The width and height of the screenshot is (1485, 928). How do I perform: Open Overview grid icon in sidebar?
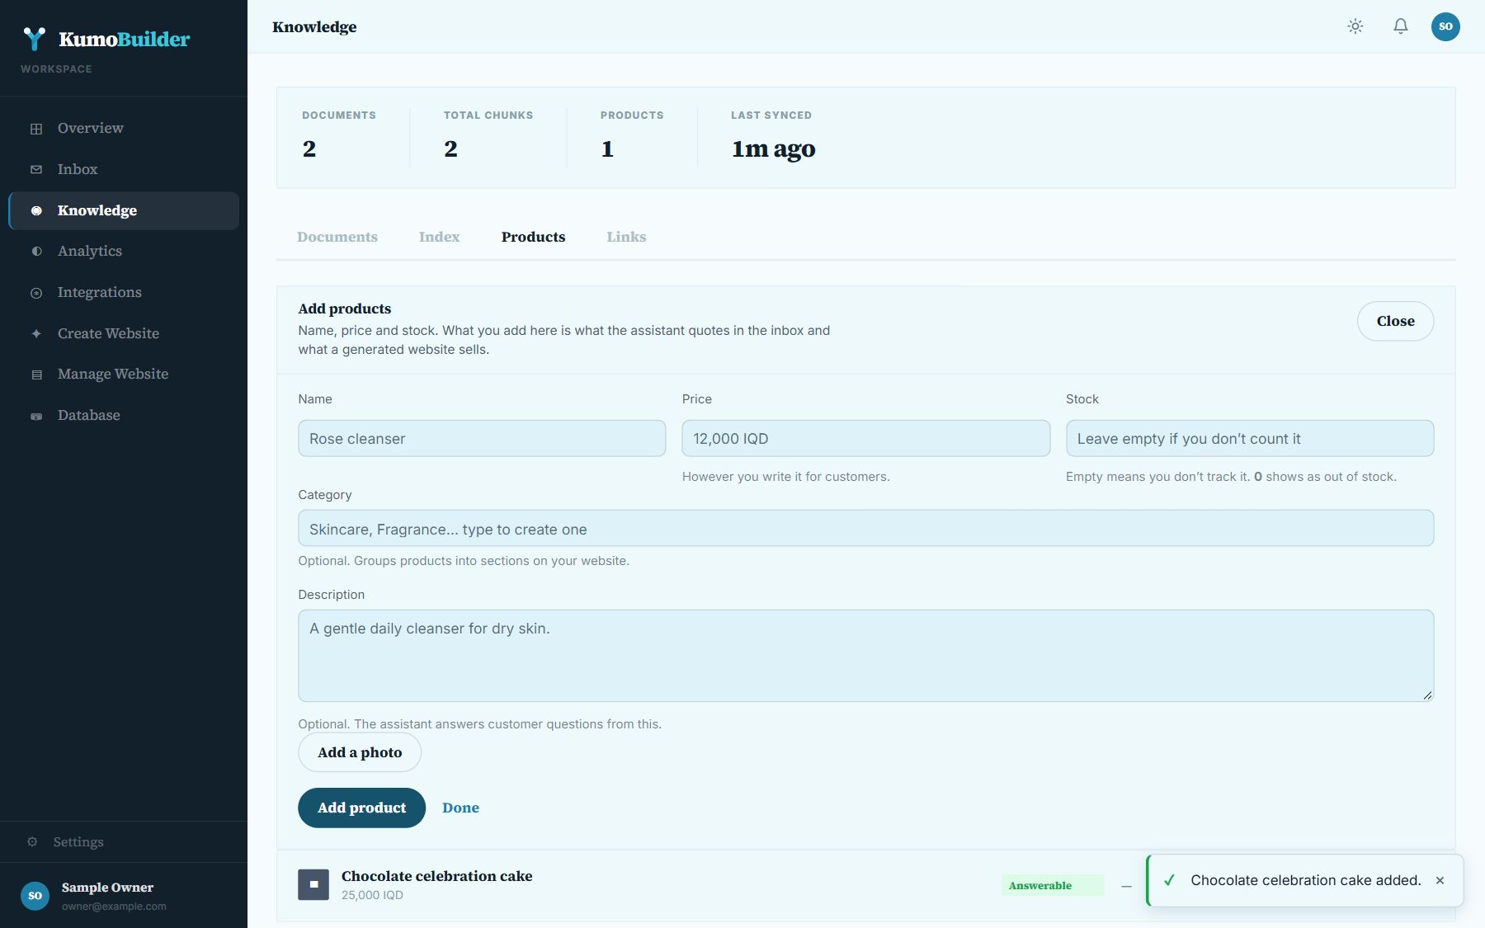(36, 129)
